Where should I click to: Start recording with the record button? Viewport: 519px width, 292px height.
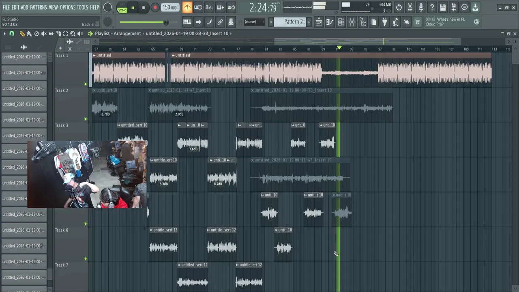pyautogui.click(x=155, y=8)
